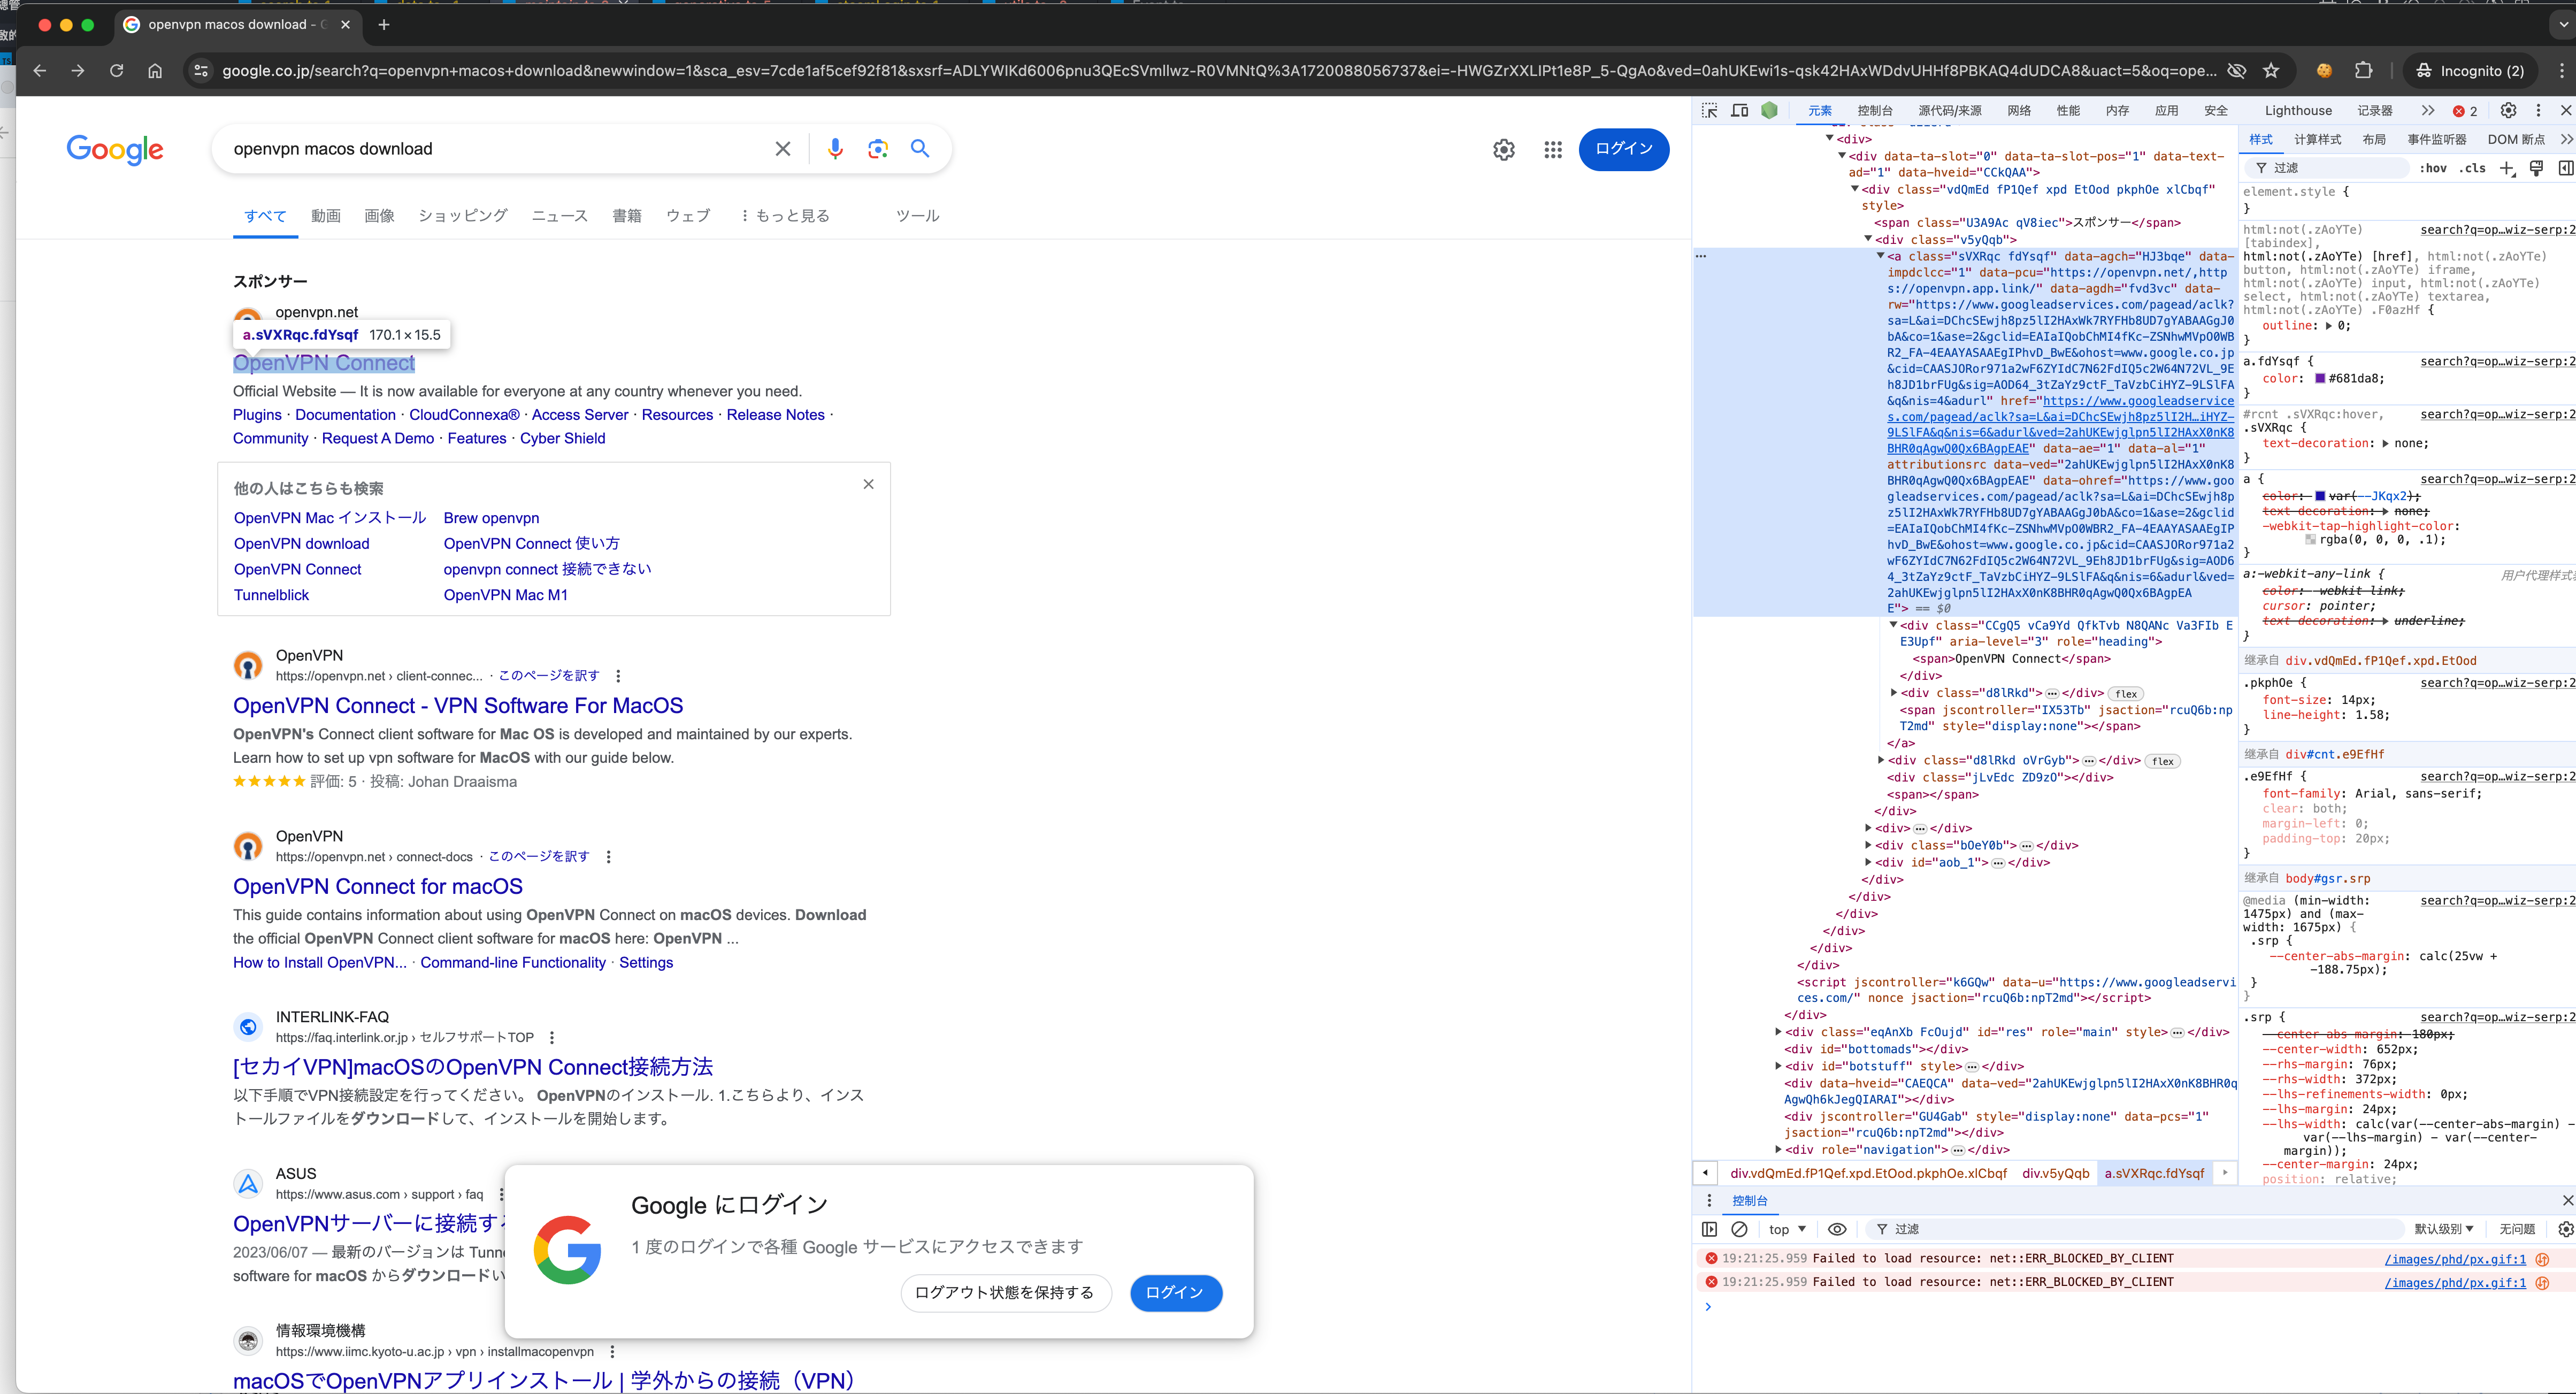2576x1394 pixels.
Task: Expand the outline property triangle
Action: click(2329, 326)
